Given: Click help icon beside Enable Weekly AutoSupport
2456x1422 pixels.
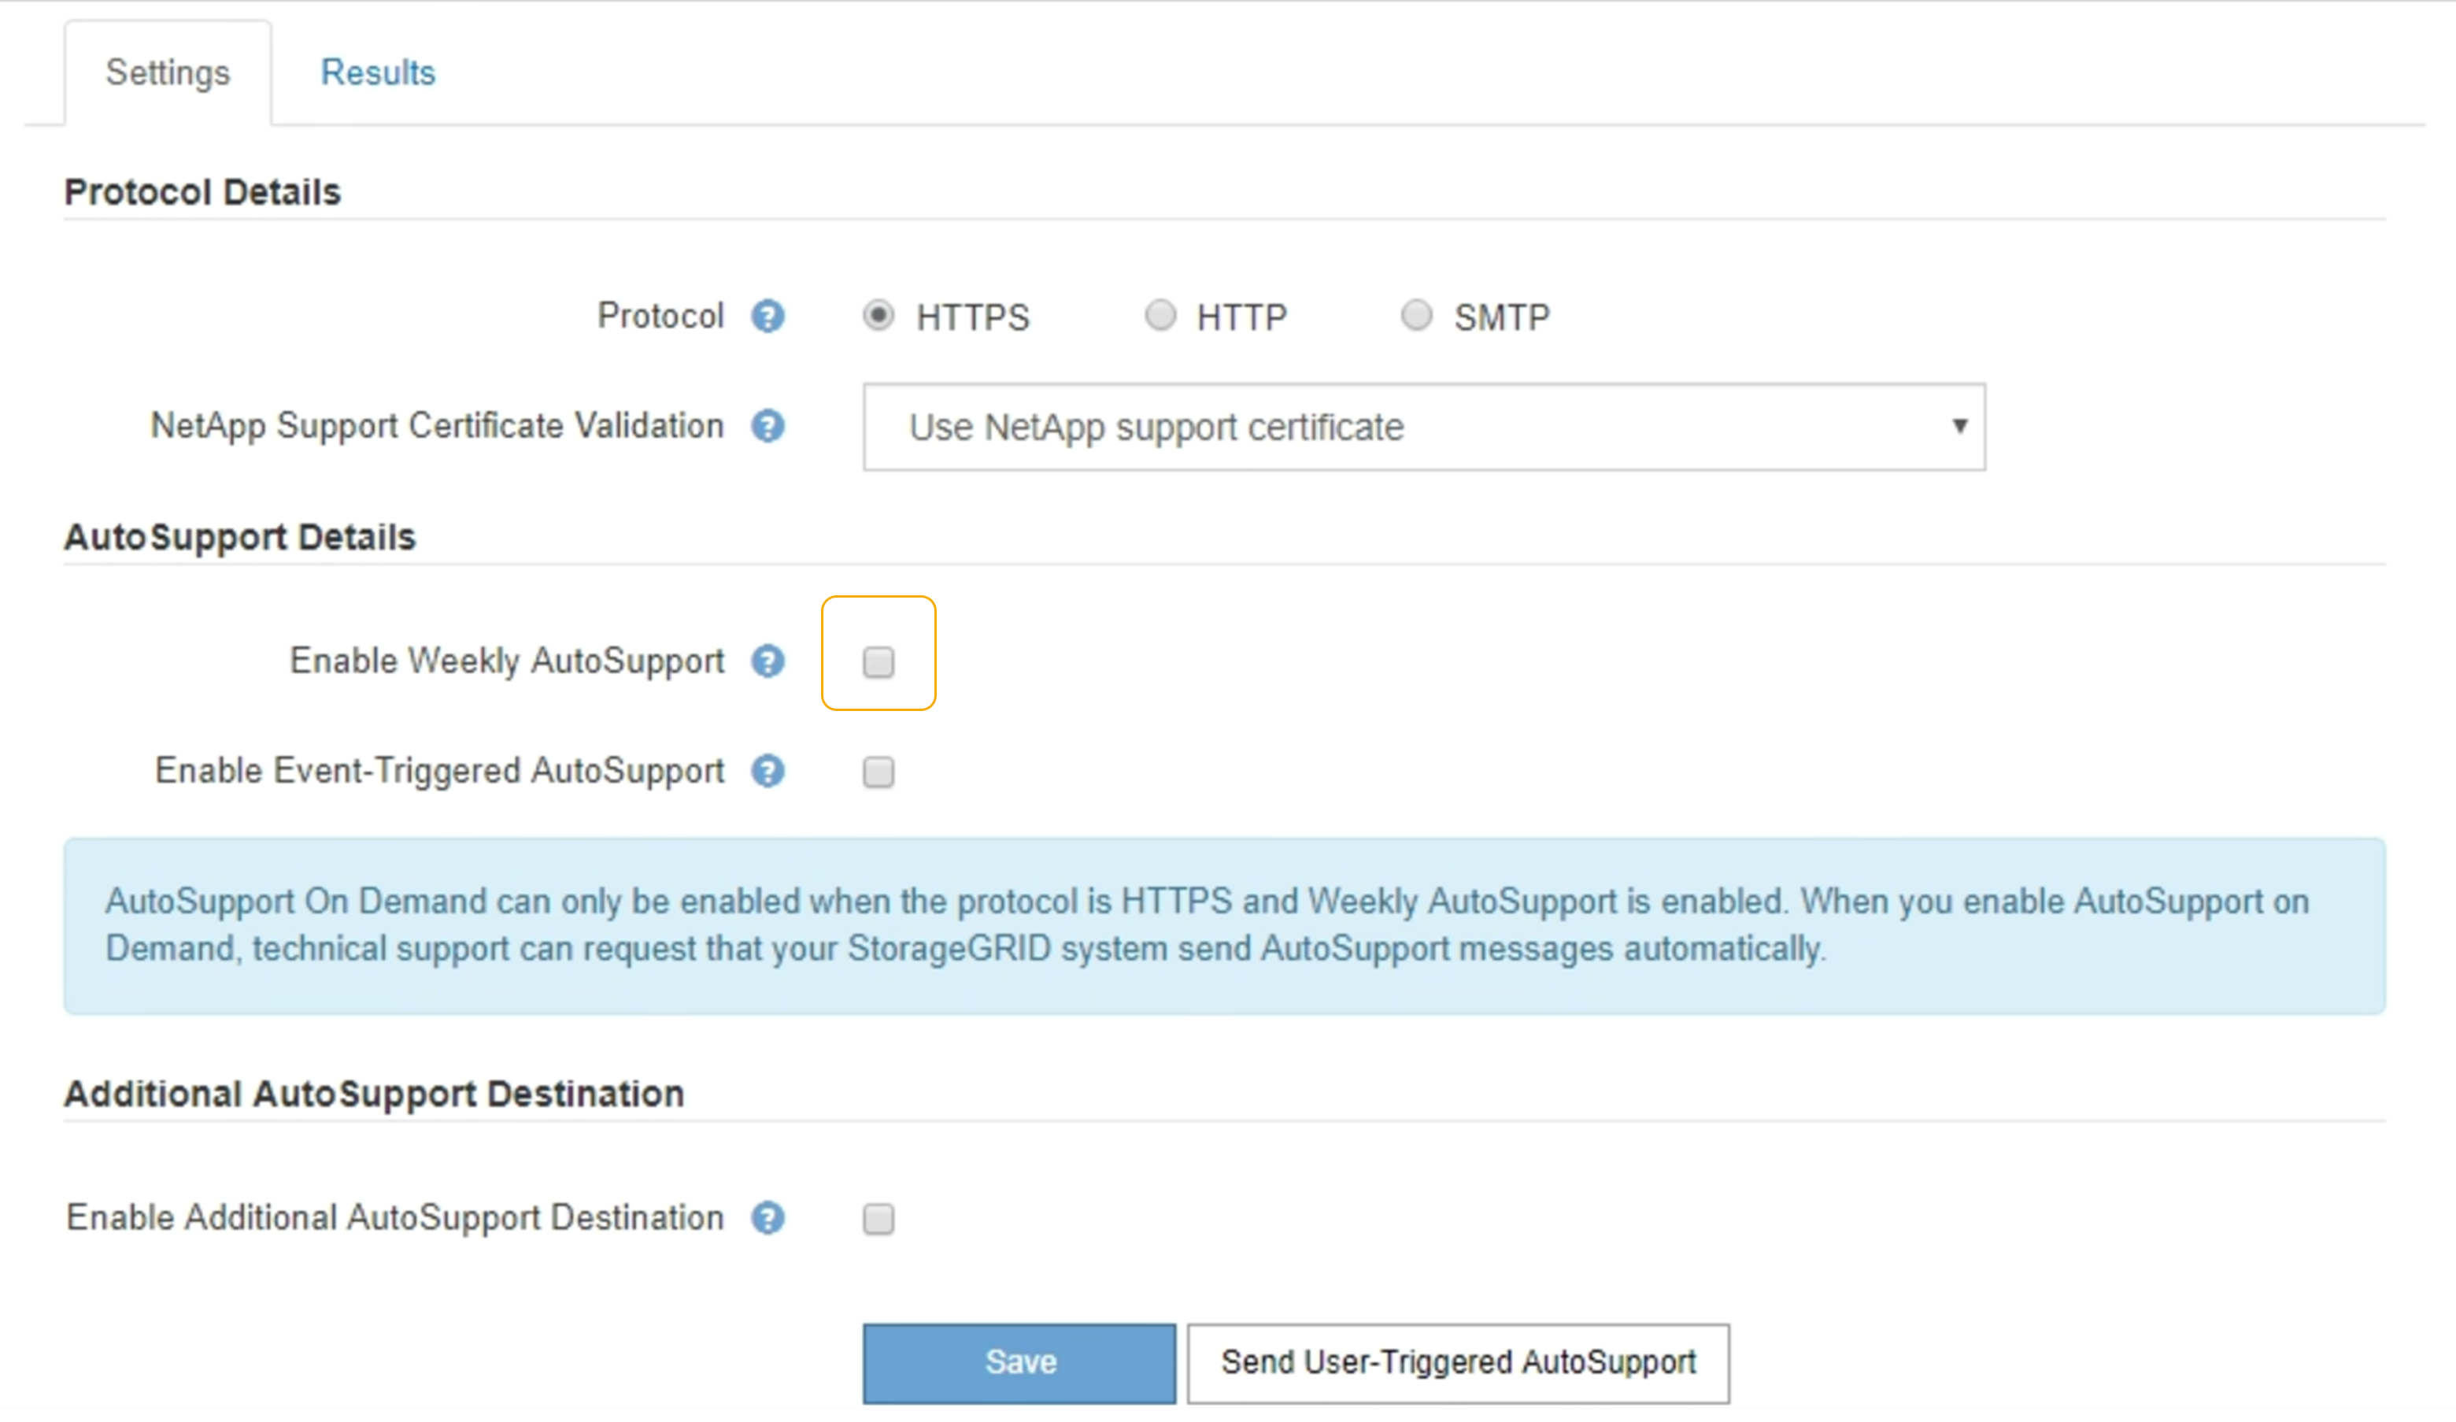Looking at the screenshot, I should click(767, 661).
